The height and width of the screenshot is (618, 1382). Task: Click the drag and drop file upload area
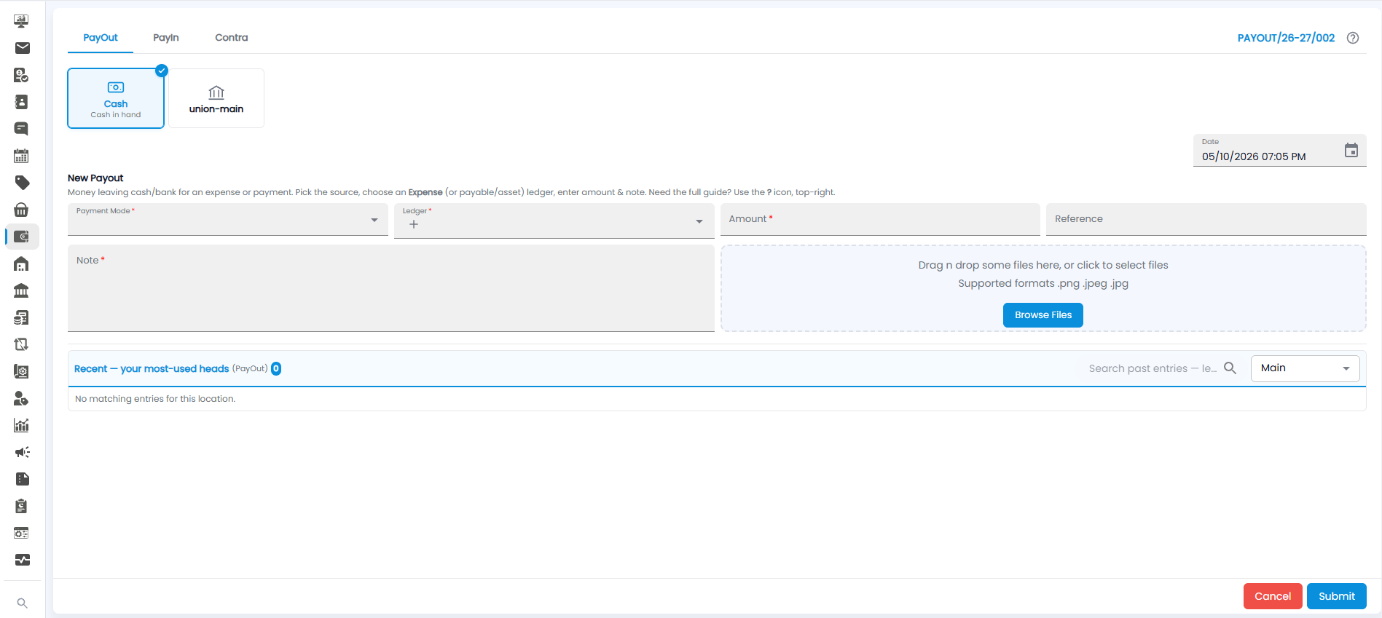coord(1043,288)
